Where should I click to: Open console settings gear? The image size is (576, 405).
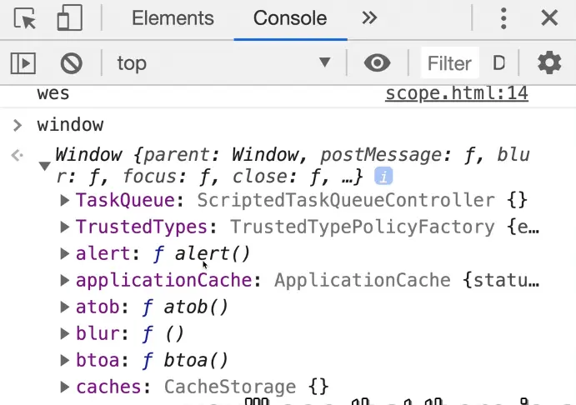point(548,62)
